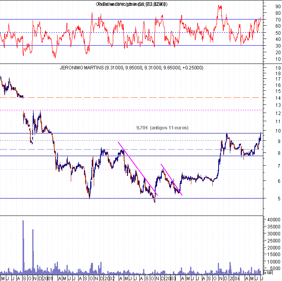Click 19 on the price scale
This screenshot has width=282, height=281.
[x=278, y=68]
